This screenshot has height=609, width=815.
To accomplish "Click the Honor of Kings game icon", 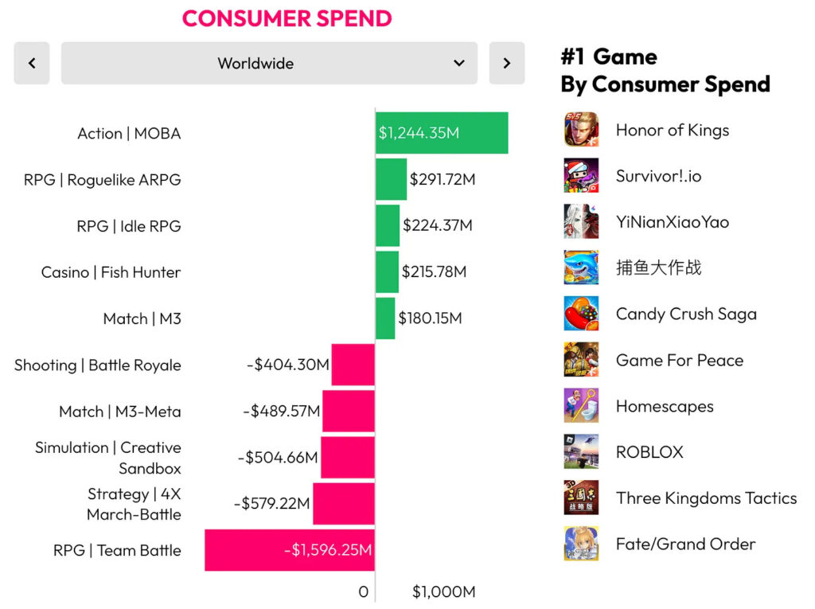I will pos(581,130).
